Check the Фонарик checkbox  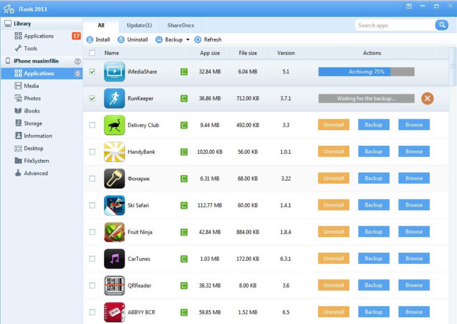click(x=92, y=179)
